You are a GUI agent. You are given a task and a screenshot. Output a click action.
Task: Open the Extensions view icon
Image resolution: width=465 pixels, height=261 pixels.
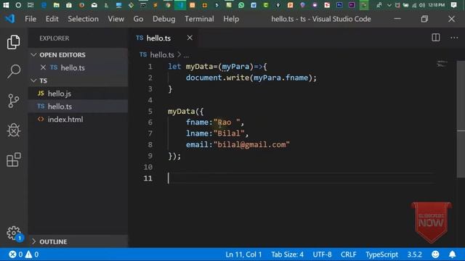tap(14, 159)
